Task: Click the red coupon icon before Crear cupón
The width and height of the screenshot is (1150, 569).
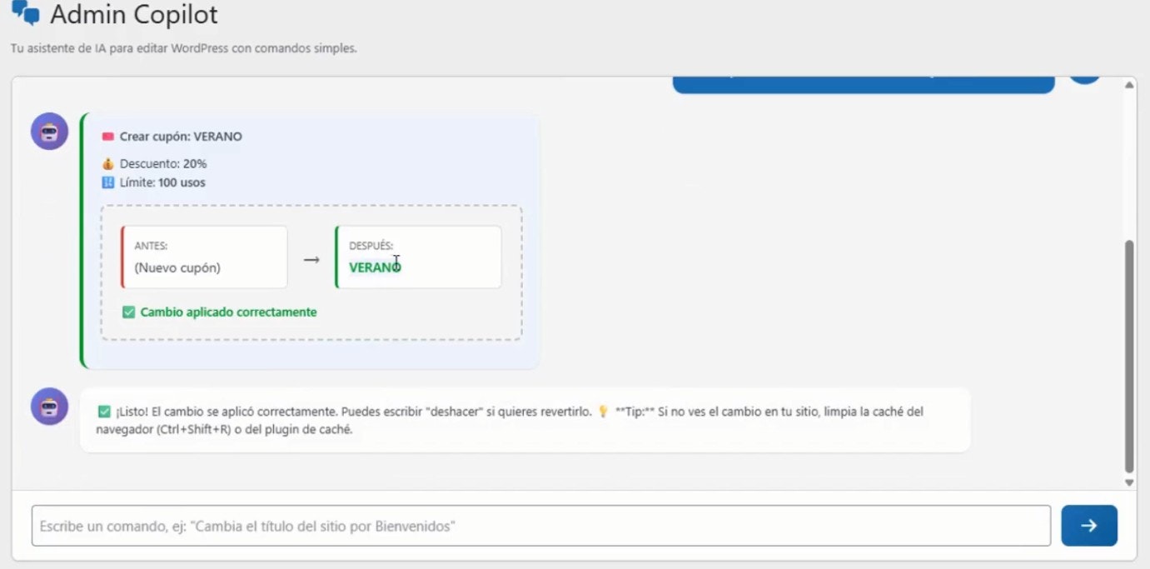Action: [107, 137]
